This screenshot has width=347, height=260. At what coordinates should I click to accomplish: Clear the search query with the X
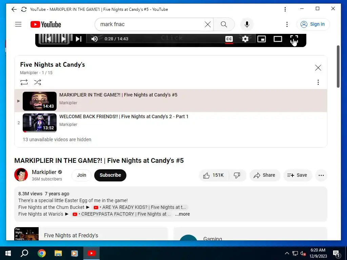(x=208, y=24)
